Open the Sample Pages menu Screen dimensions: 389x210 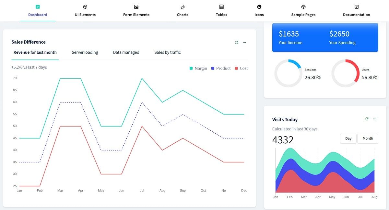point(303,15)
